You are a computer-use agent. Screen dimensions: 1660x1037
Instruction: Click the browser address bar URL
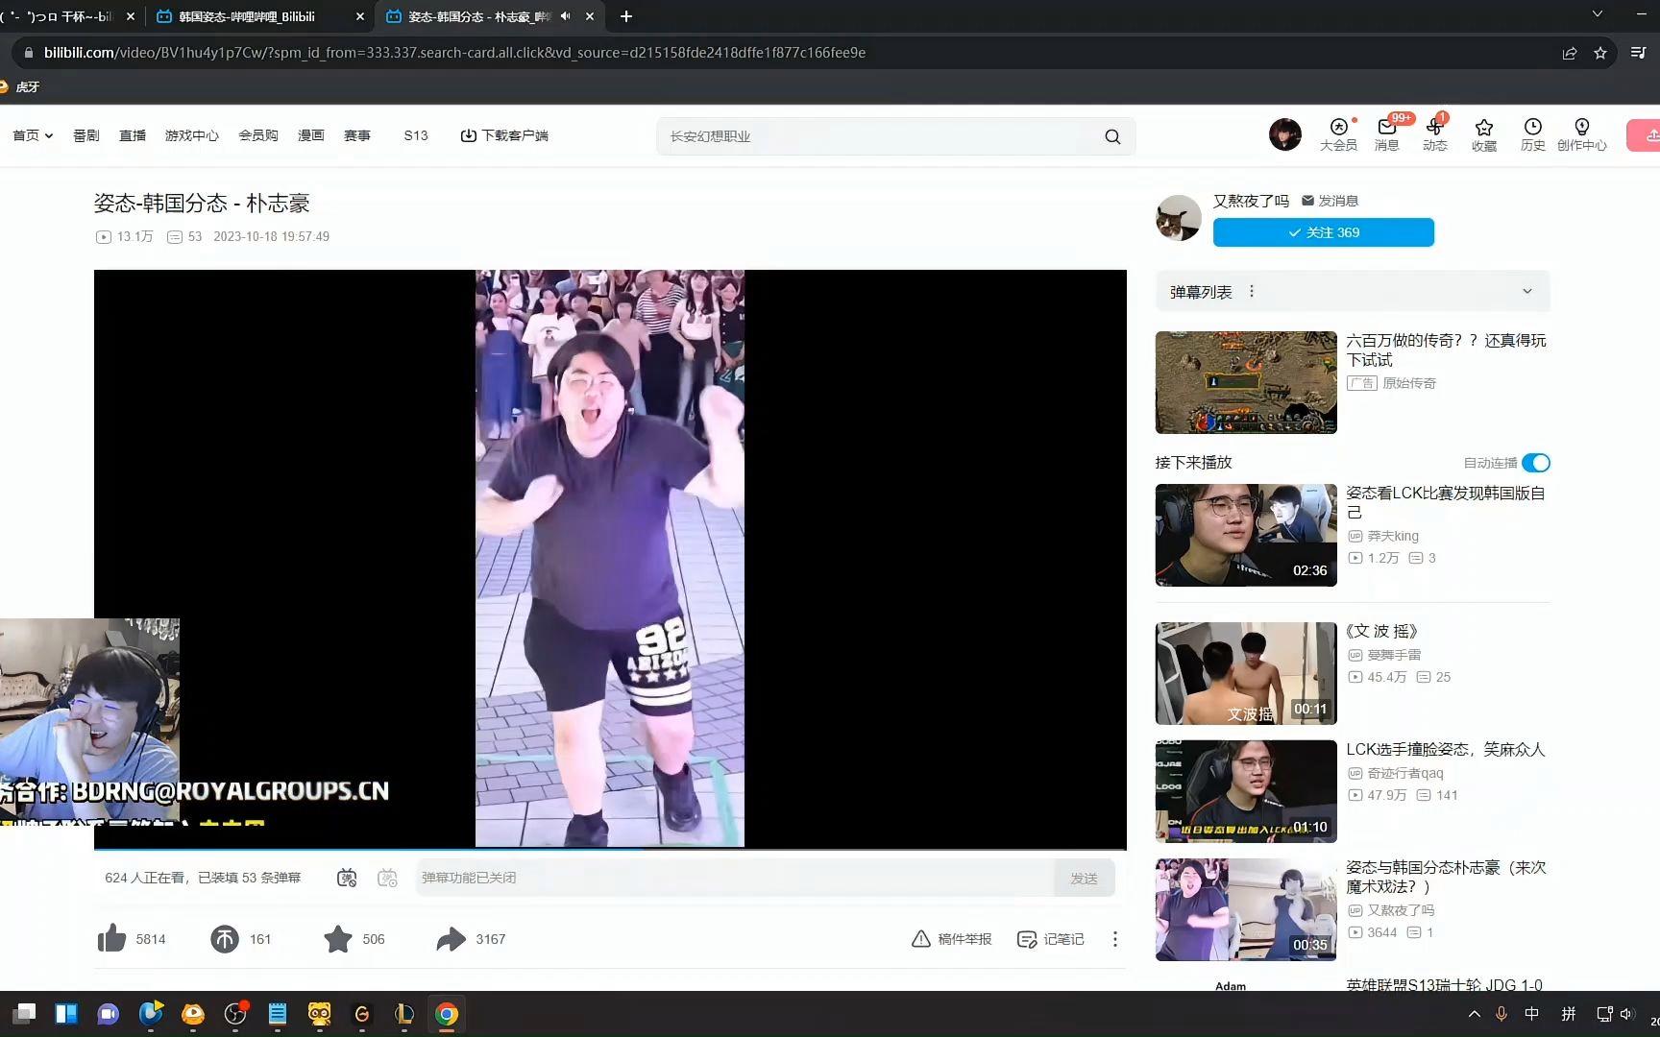click(454, 53)
